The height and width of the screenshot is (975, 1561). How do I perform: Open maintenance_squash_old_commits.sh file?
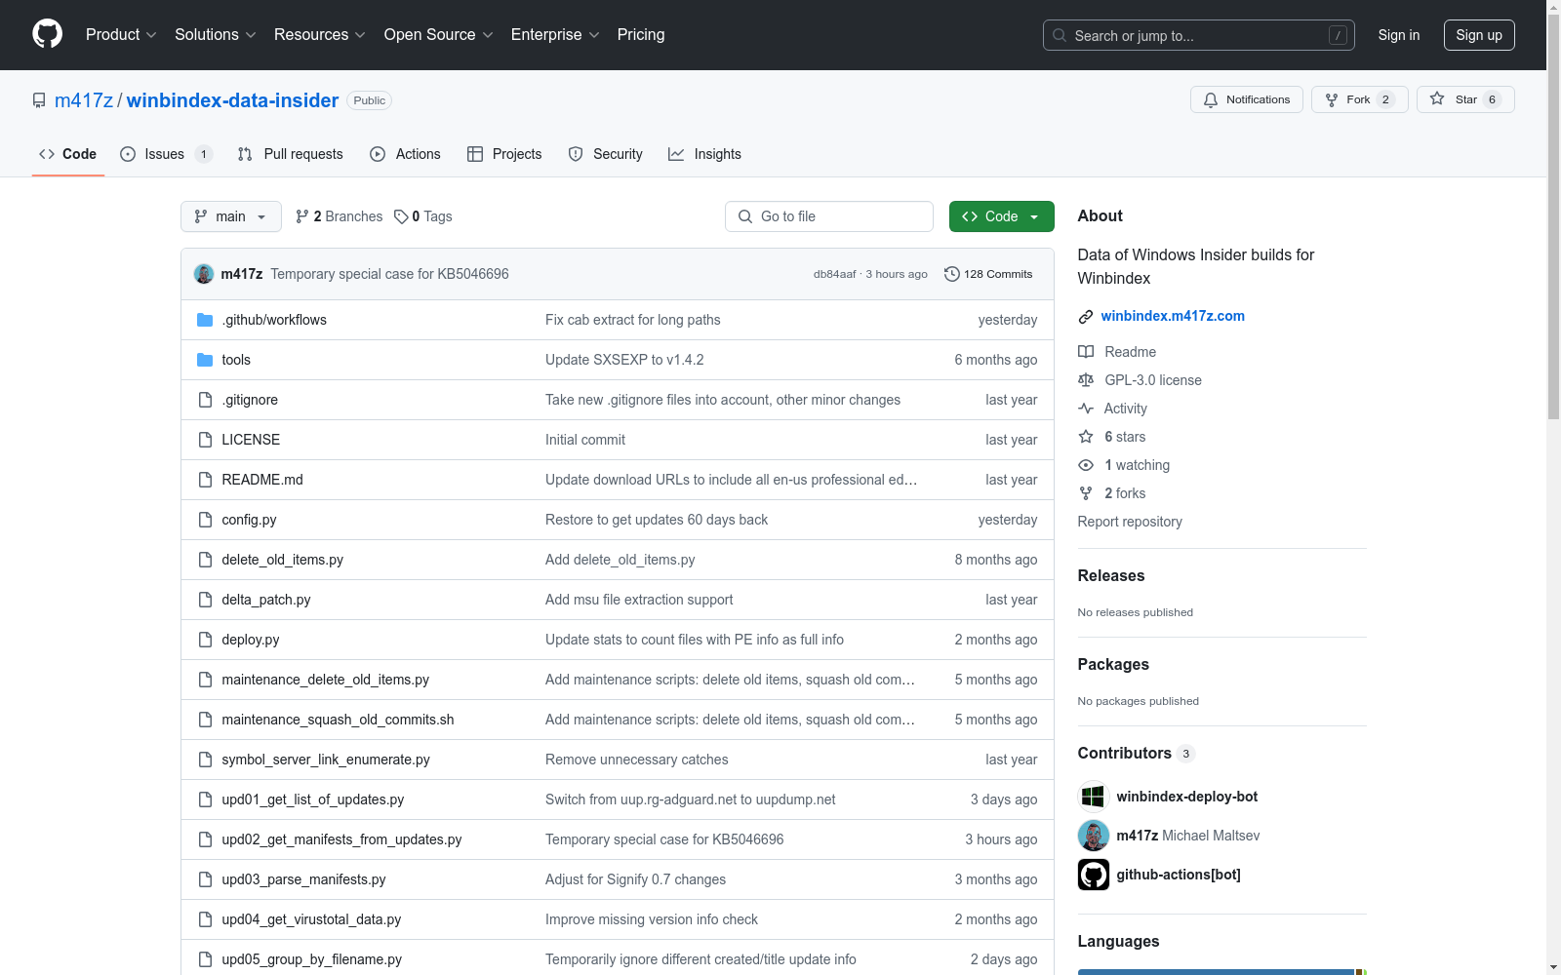pos(338,720)
